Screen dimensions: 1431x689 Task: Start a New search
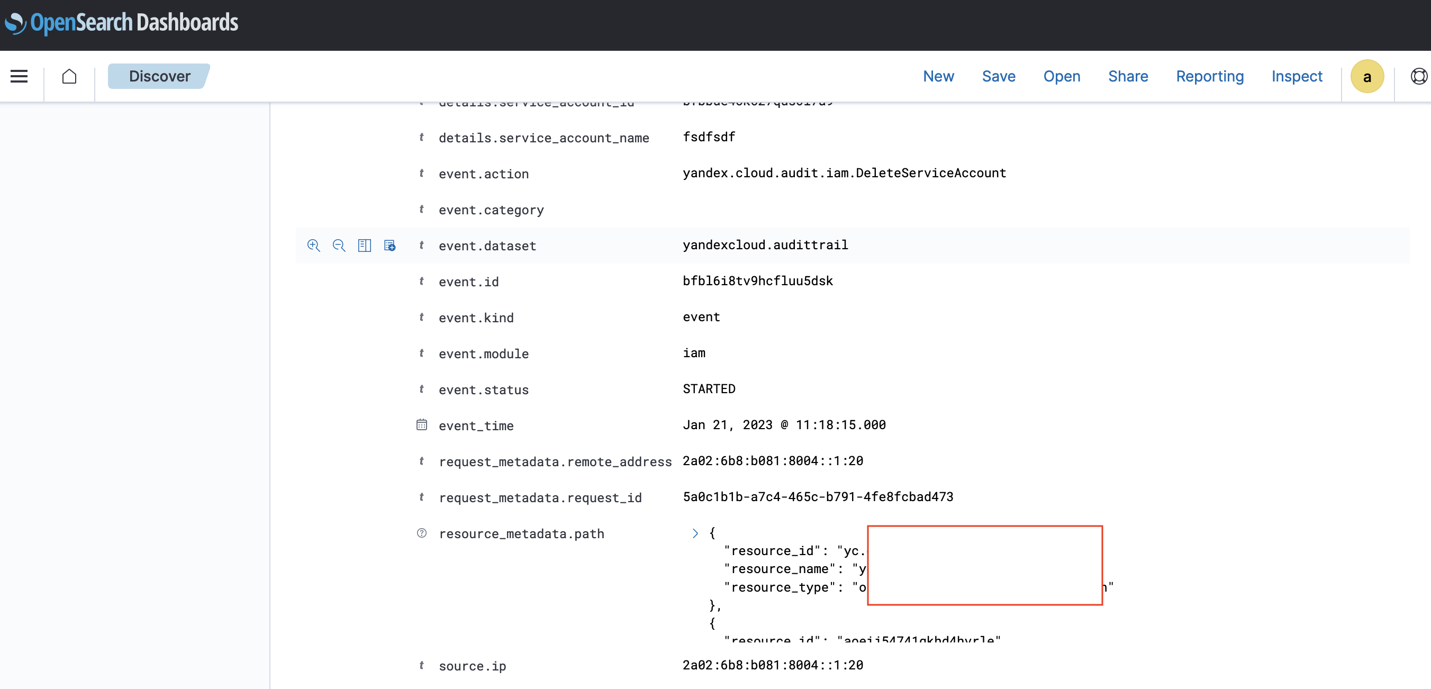(x=938, y=76)
